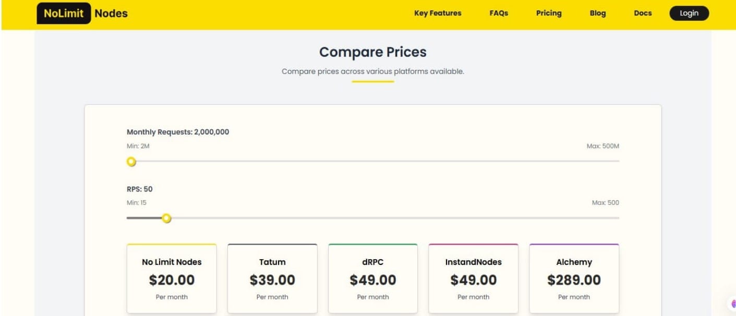Click the Compare Prices heading
736x316 pixels.
[x=373, y=52]
